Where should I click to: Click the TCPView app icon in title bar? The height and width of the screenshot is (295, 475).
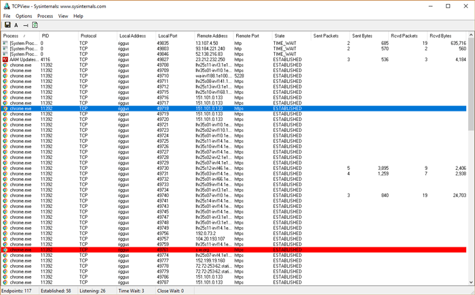pos(7,6)
